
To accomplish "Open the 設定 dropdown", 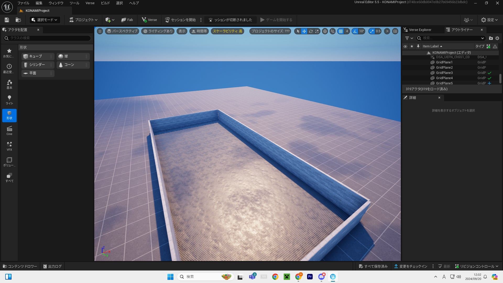I will (489, 20).
